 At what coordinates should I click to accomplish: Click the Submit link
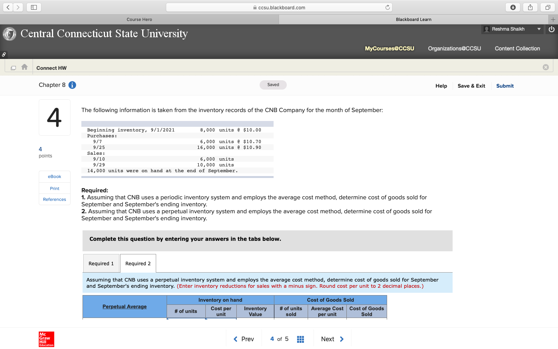(505, 86)
